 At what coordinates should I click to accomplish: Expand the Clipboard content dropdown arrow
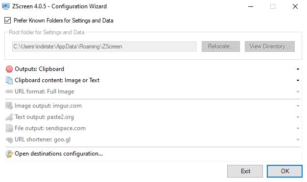(298, 80)
